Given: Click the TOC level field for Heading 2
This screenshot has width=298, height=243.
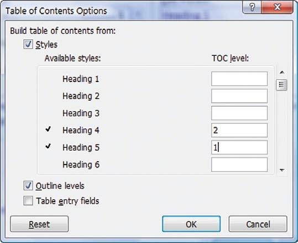Looking at the screenshot, I should click(x=239, y=96).
